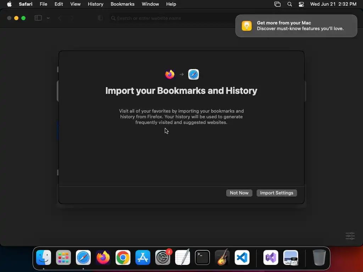This screenshot has height=272, width=363.
Task: Click the Firefox icon in the import dialog
Action: click(170, 74)
